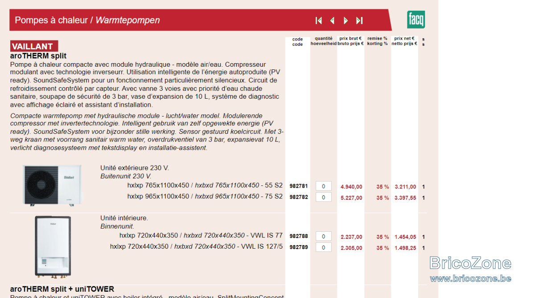The image size is (535, 298).
Task: Click gross price 5.227,00
Action: (351, 198)
